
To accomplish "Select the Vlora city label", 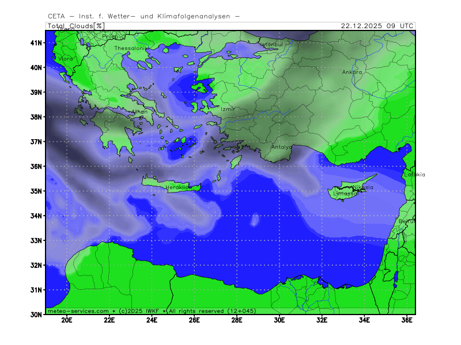I will pyautogui.click(x=66, y=59).
